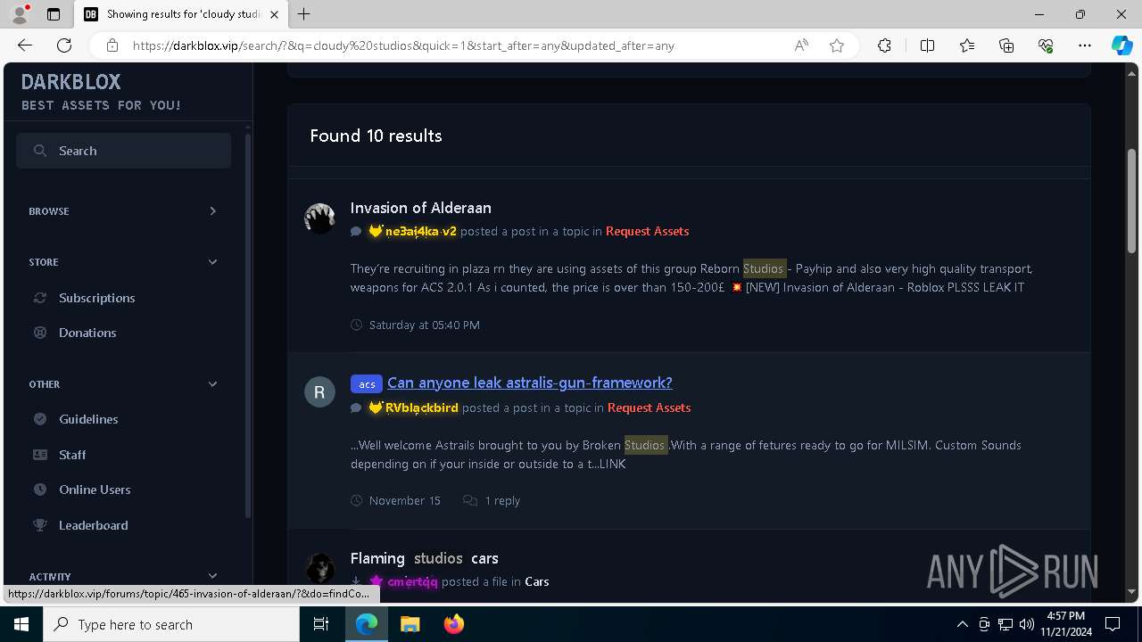The width and height of the screenshot is (1142, 642).
Task: Open the Subscriptions menu item
Action: pos(97,298)
